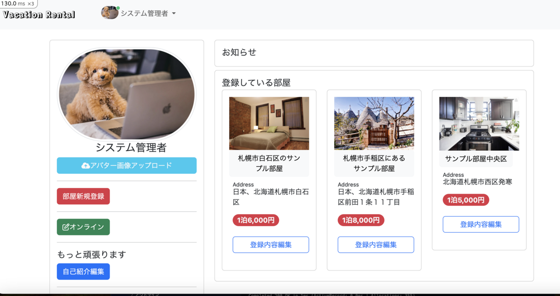Click the 登録している部屋 heading
The width and height of the screenshot is (560, 296).
(x=256, y=83)
